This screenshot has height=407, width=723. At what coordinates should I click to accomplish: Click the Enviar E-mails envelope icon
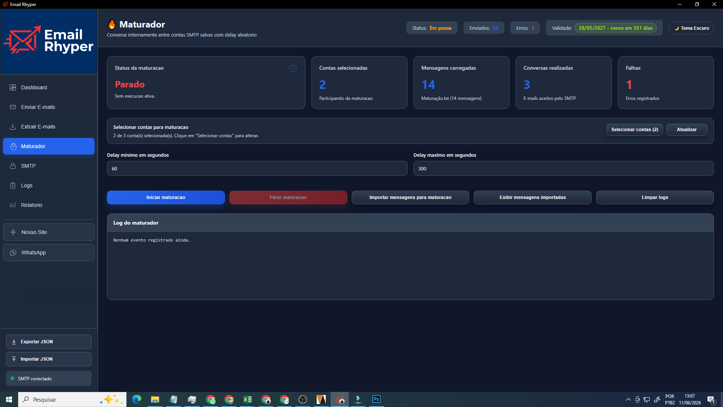pyautogui.click(x=13, y=107)
